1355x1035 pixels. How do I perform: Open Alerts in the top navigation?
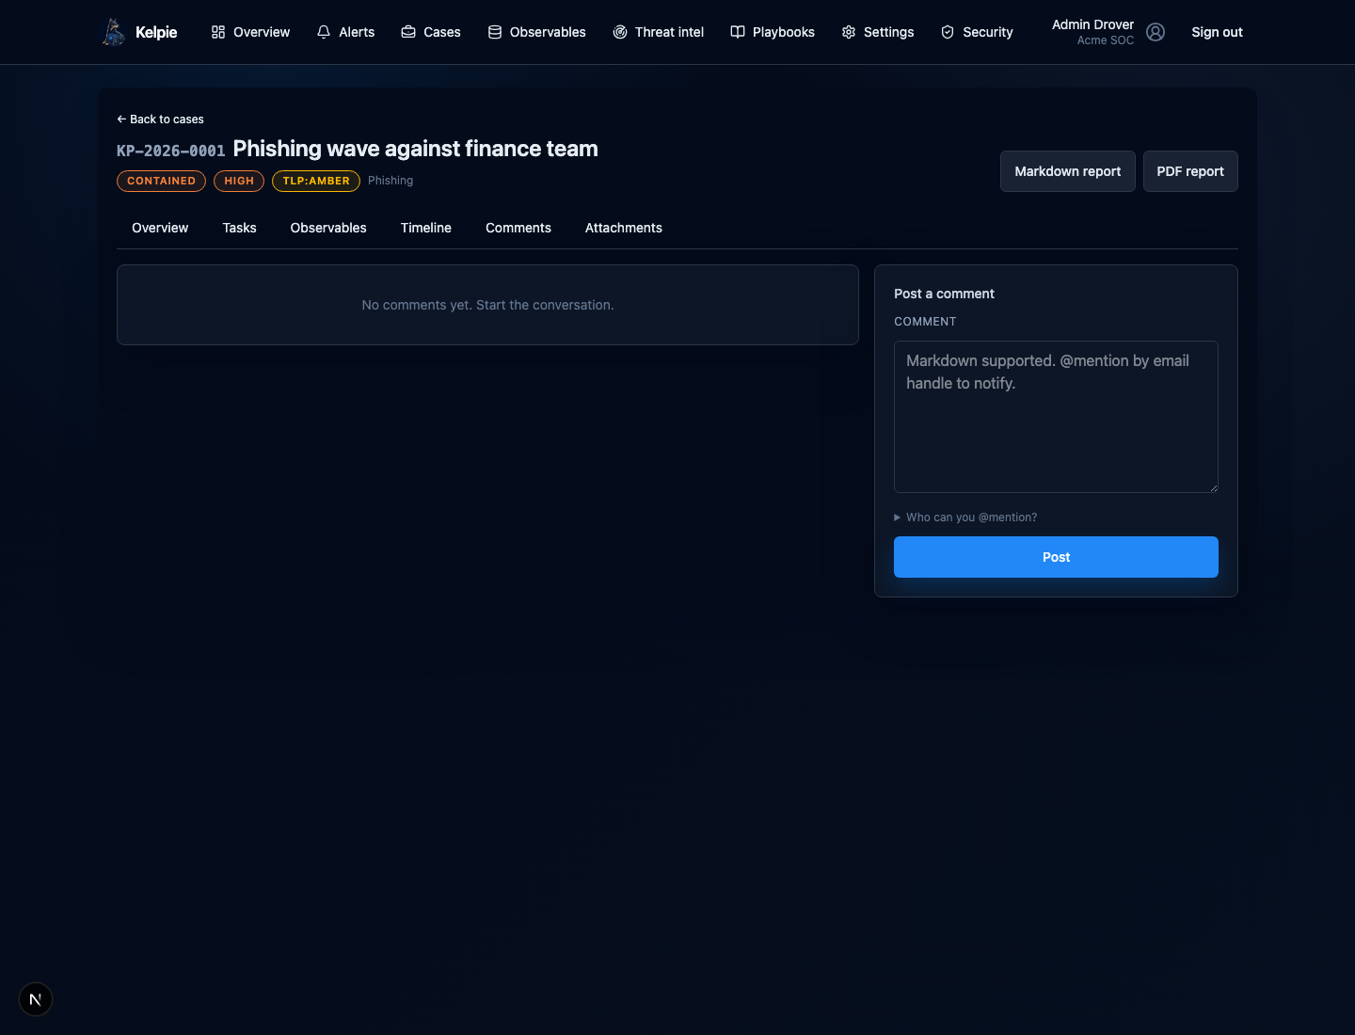pos(345,32)
